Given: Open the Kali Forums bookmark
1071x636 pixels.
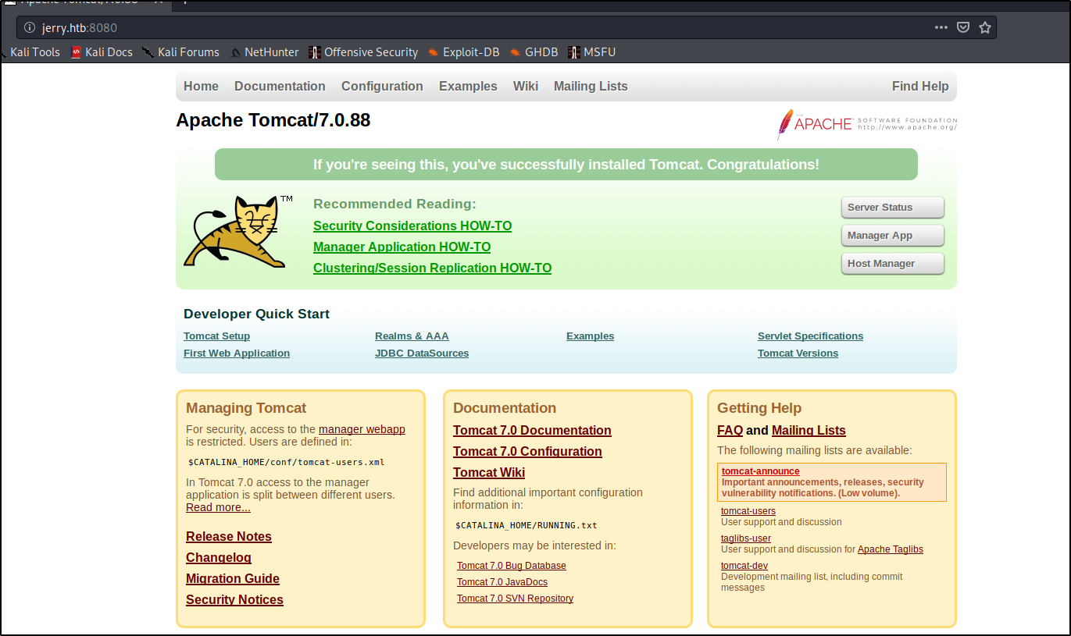Looking at the screenshot, I should coord(181,52).
